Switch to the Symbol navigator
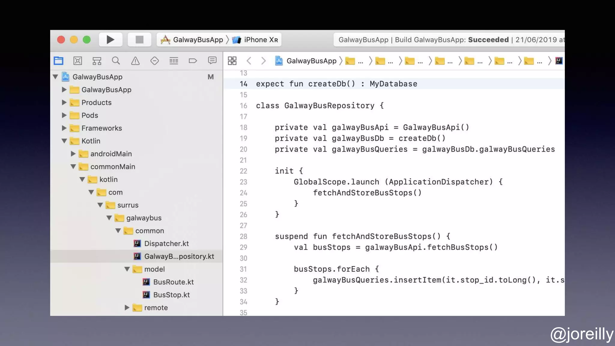Viewport: 615px width, 346px height. [x=97, y=61]
